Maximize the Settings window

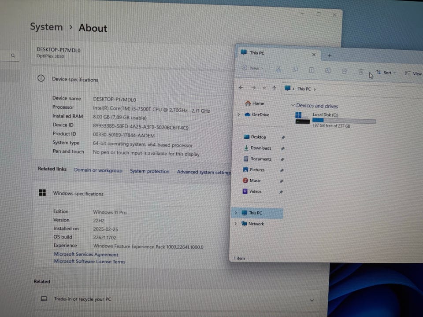pos(319,14)
